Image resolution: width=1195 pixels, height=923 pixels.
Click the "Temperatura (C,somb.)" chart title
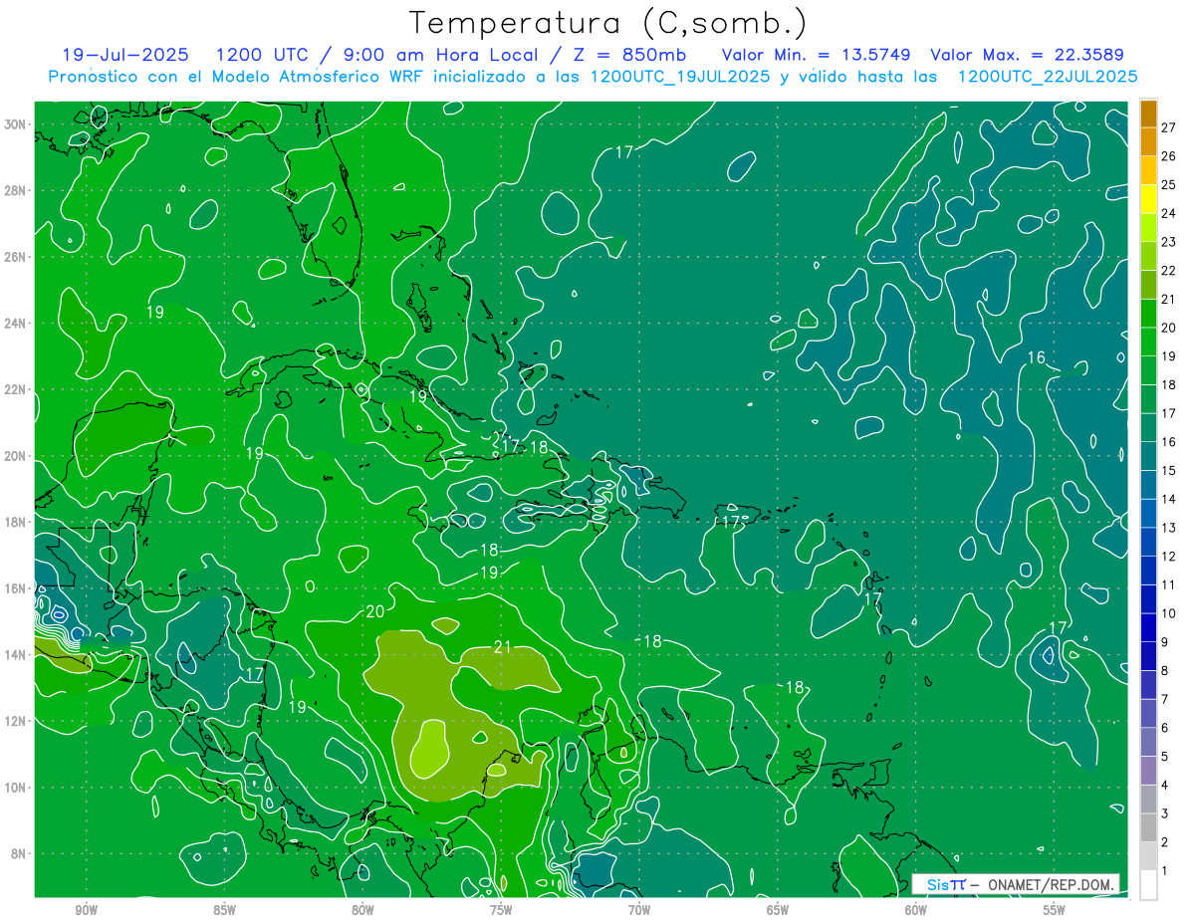pos(607,22)
